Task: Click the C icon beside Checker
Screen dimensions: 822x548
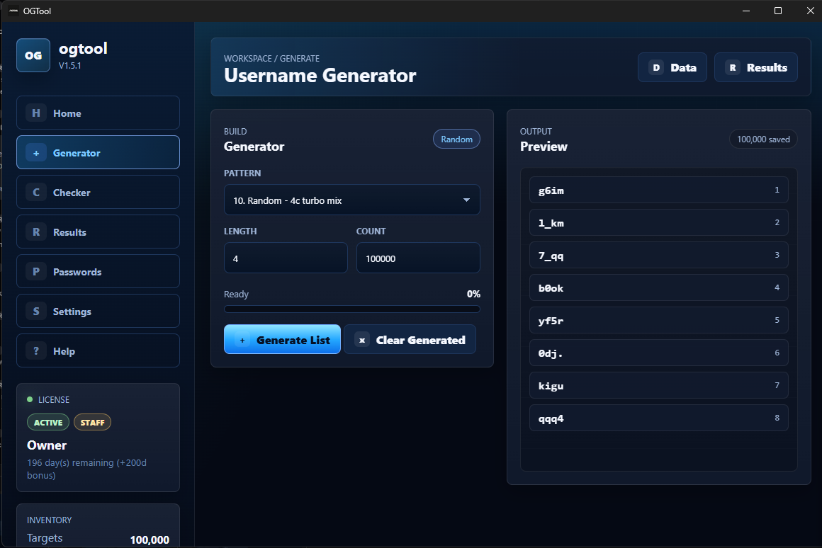Action: [35, 193]
